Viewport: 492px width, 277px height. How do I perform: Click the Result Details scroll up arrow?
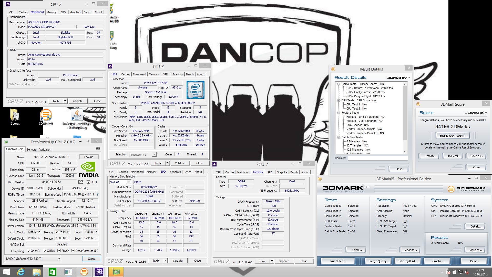(x=405, y=84)
